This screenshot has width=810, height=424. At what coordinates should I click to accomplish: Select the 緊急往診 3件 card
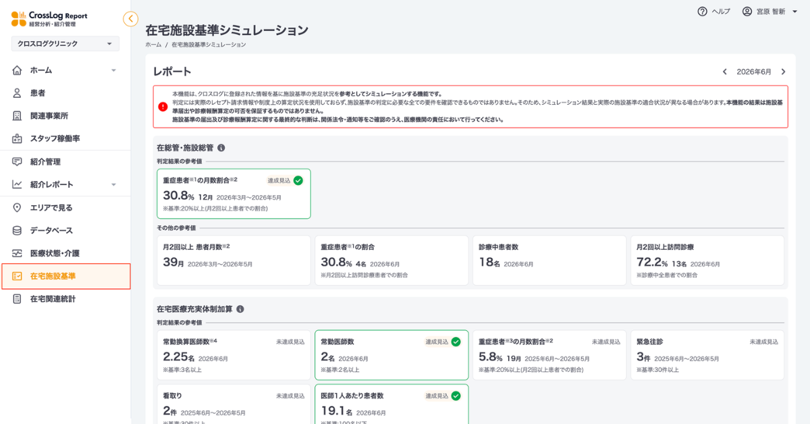[707, 355]
